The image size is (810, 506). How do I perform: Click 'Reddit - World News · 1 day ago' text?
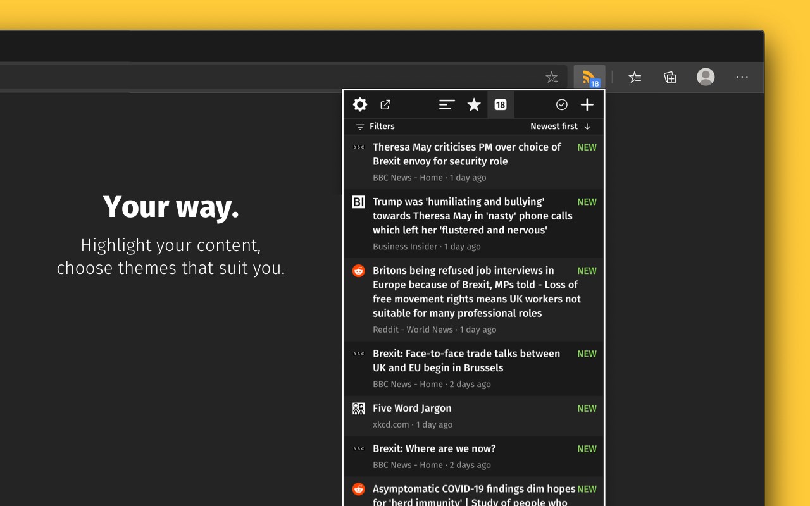(435, 330)
